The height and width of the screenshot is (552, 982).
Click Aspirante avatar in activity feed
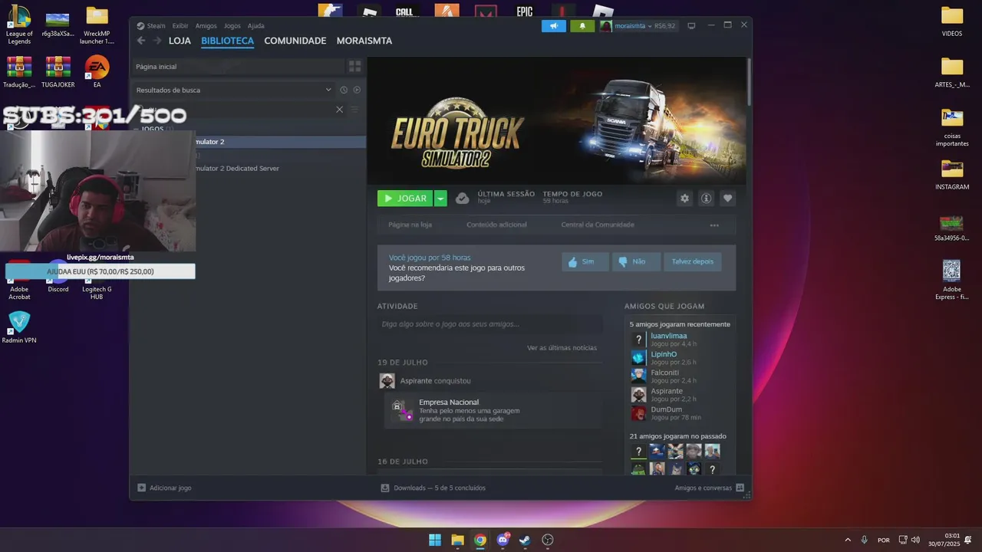[x=387, y=381]
